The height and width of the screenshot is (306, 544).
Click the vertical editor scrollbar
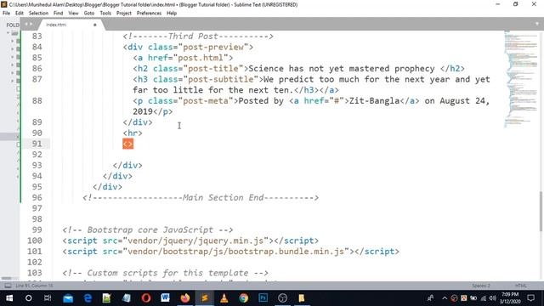[x=541, y=211]
